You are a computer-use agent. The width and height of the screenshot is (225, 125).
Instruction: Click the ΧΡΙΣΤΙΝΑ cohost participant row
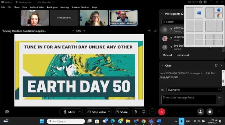coord(172,30)
